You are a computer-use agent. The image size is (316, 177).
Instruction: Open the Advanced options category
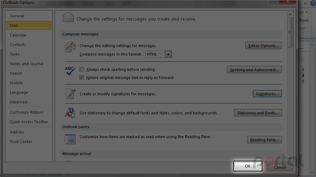(29, 102)
